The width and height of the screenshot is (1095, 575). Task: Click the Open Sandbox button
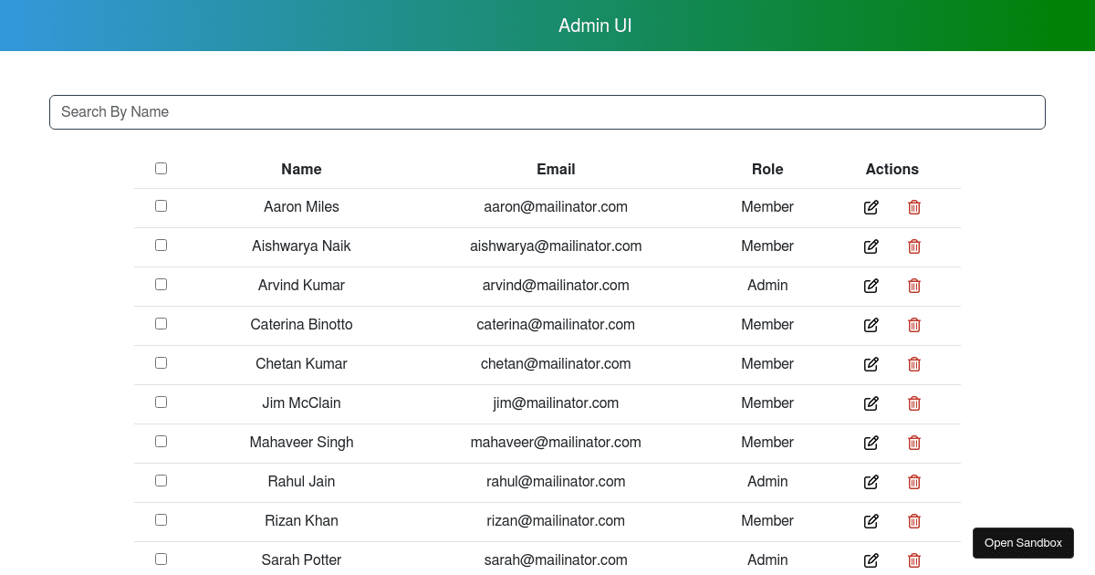[1023, 542]
